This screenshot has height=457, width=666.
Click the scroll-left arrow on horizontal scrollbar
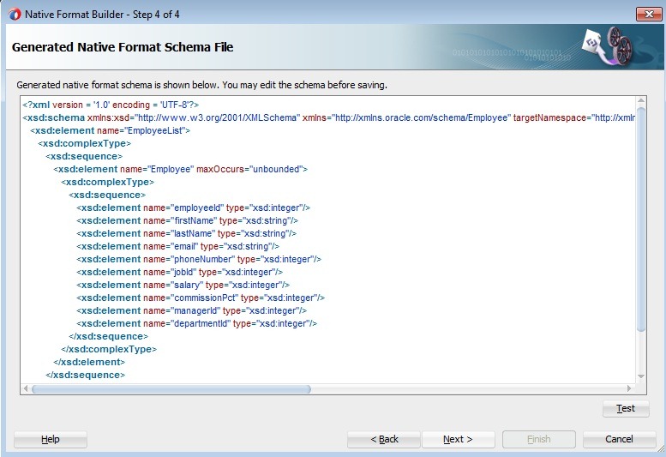coord(26,389)
